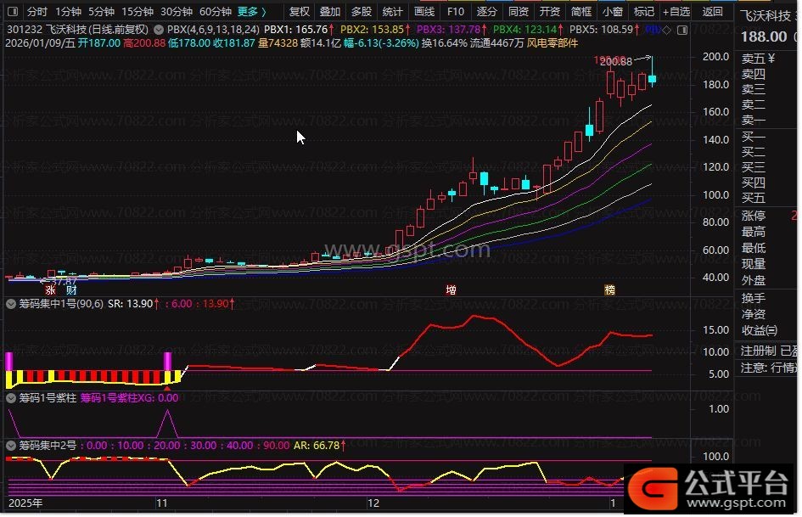Viewport: 802px width, 517px height.
Task: Open the 画线 drawing tools
Action: (423, 12)
